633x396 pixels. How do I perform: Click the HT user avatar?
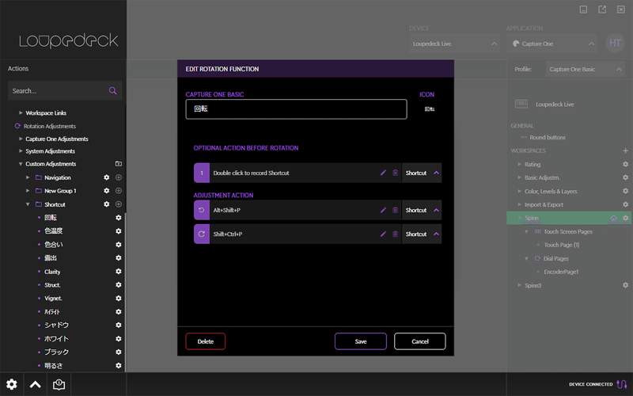click(615, 43)
